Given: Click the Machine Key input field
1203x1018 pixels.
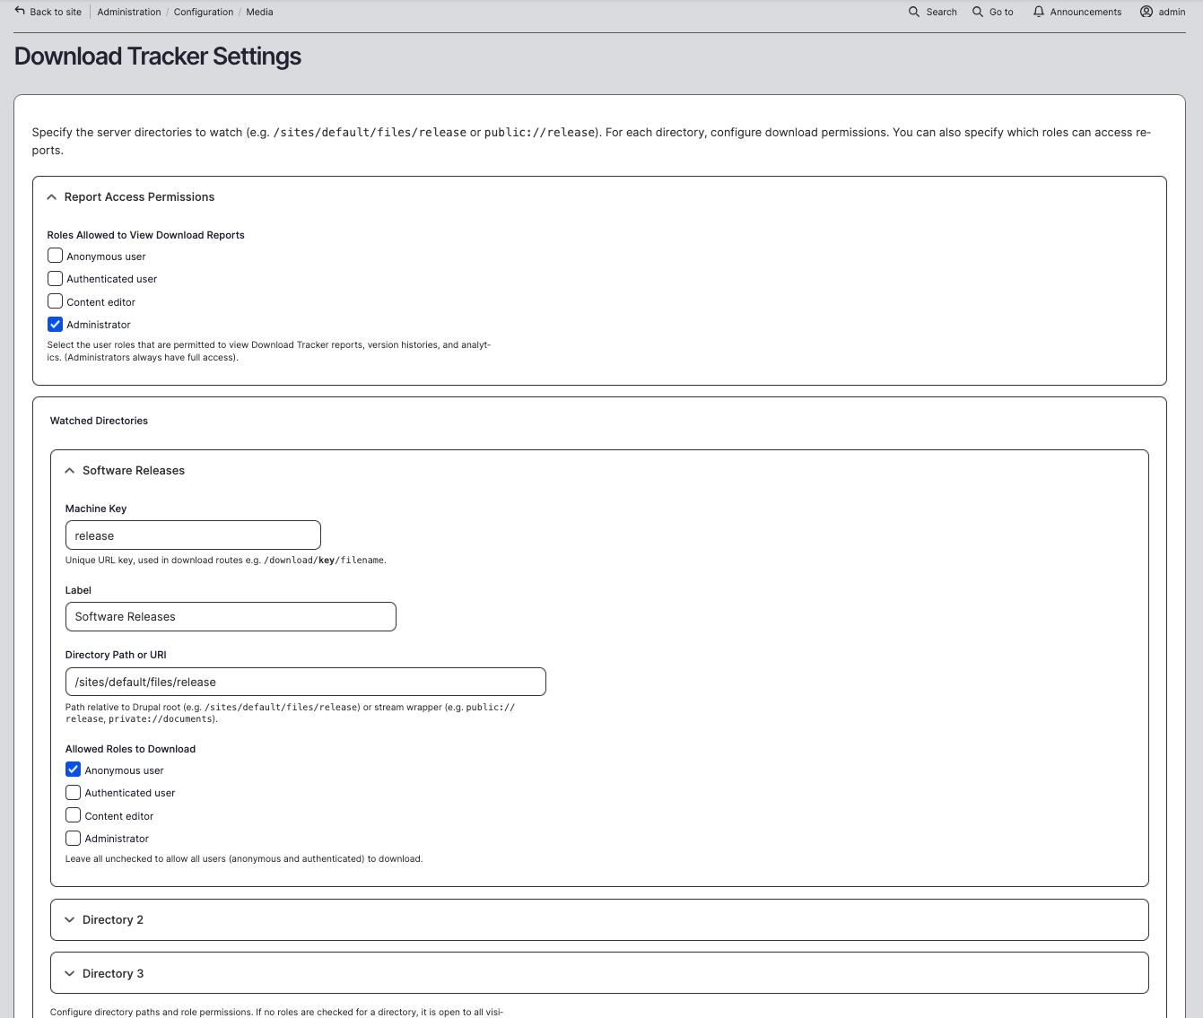Looking at the screenshot, I should (193, 535).
